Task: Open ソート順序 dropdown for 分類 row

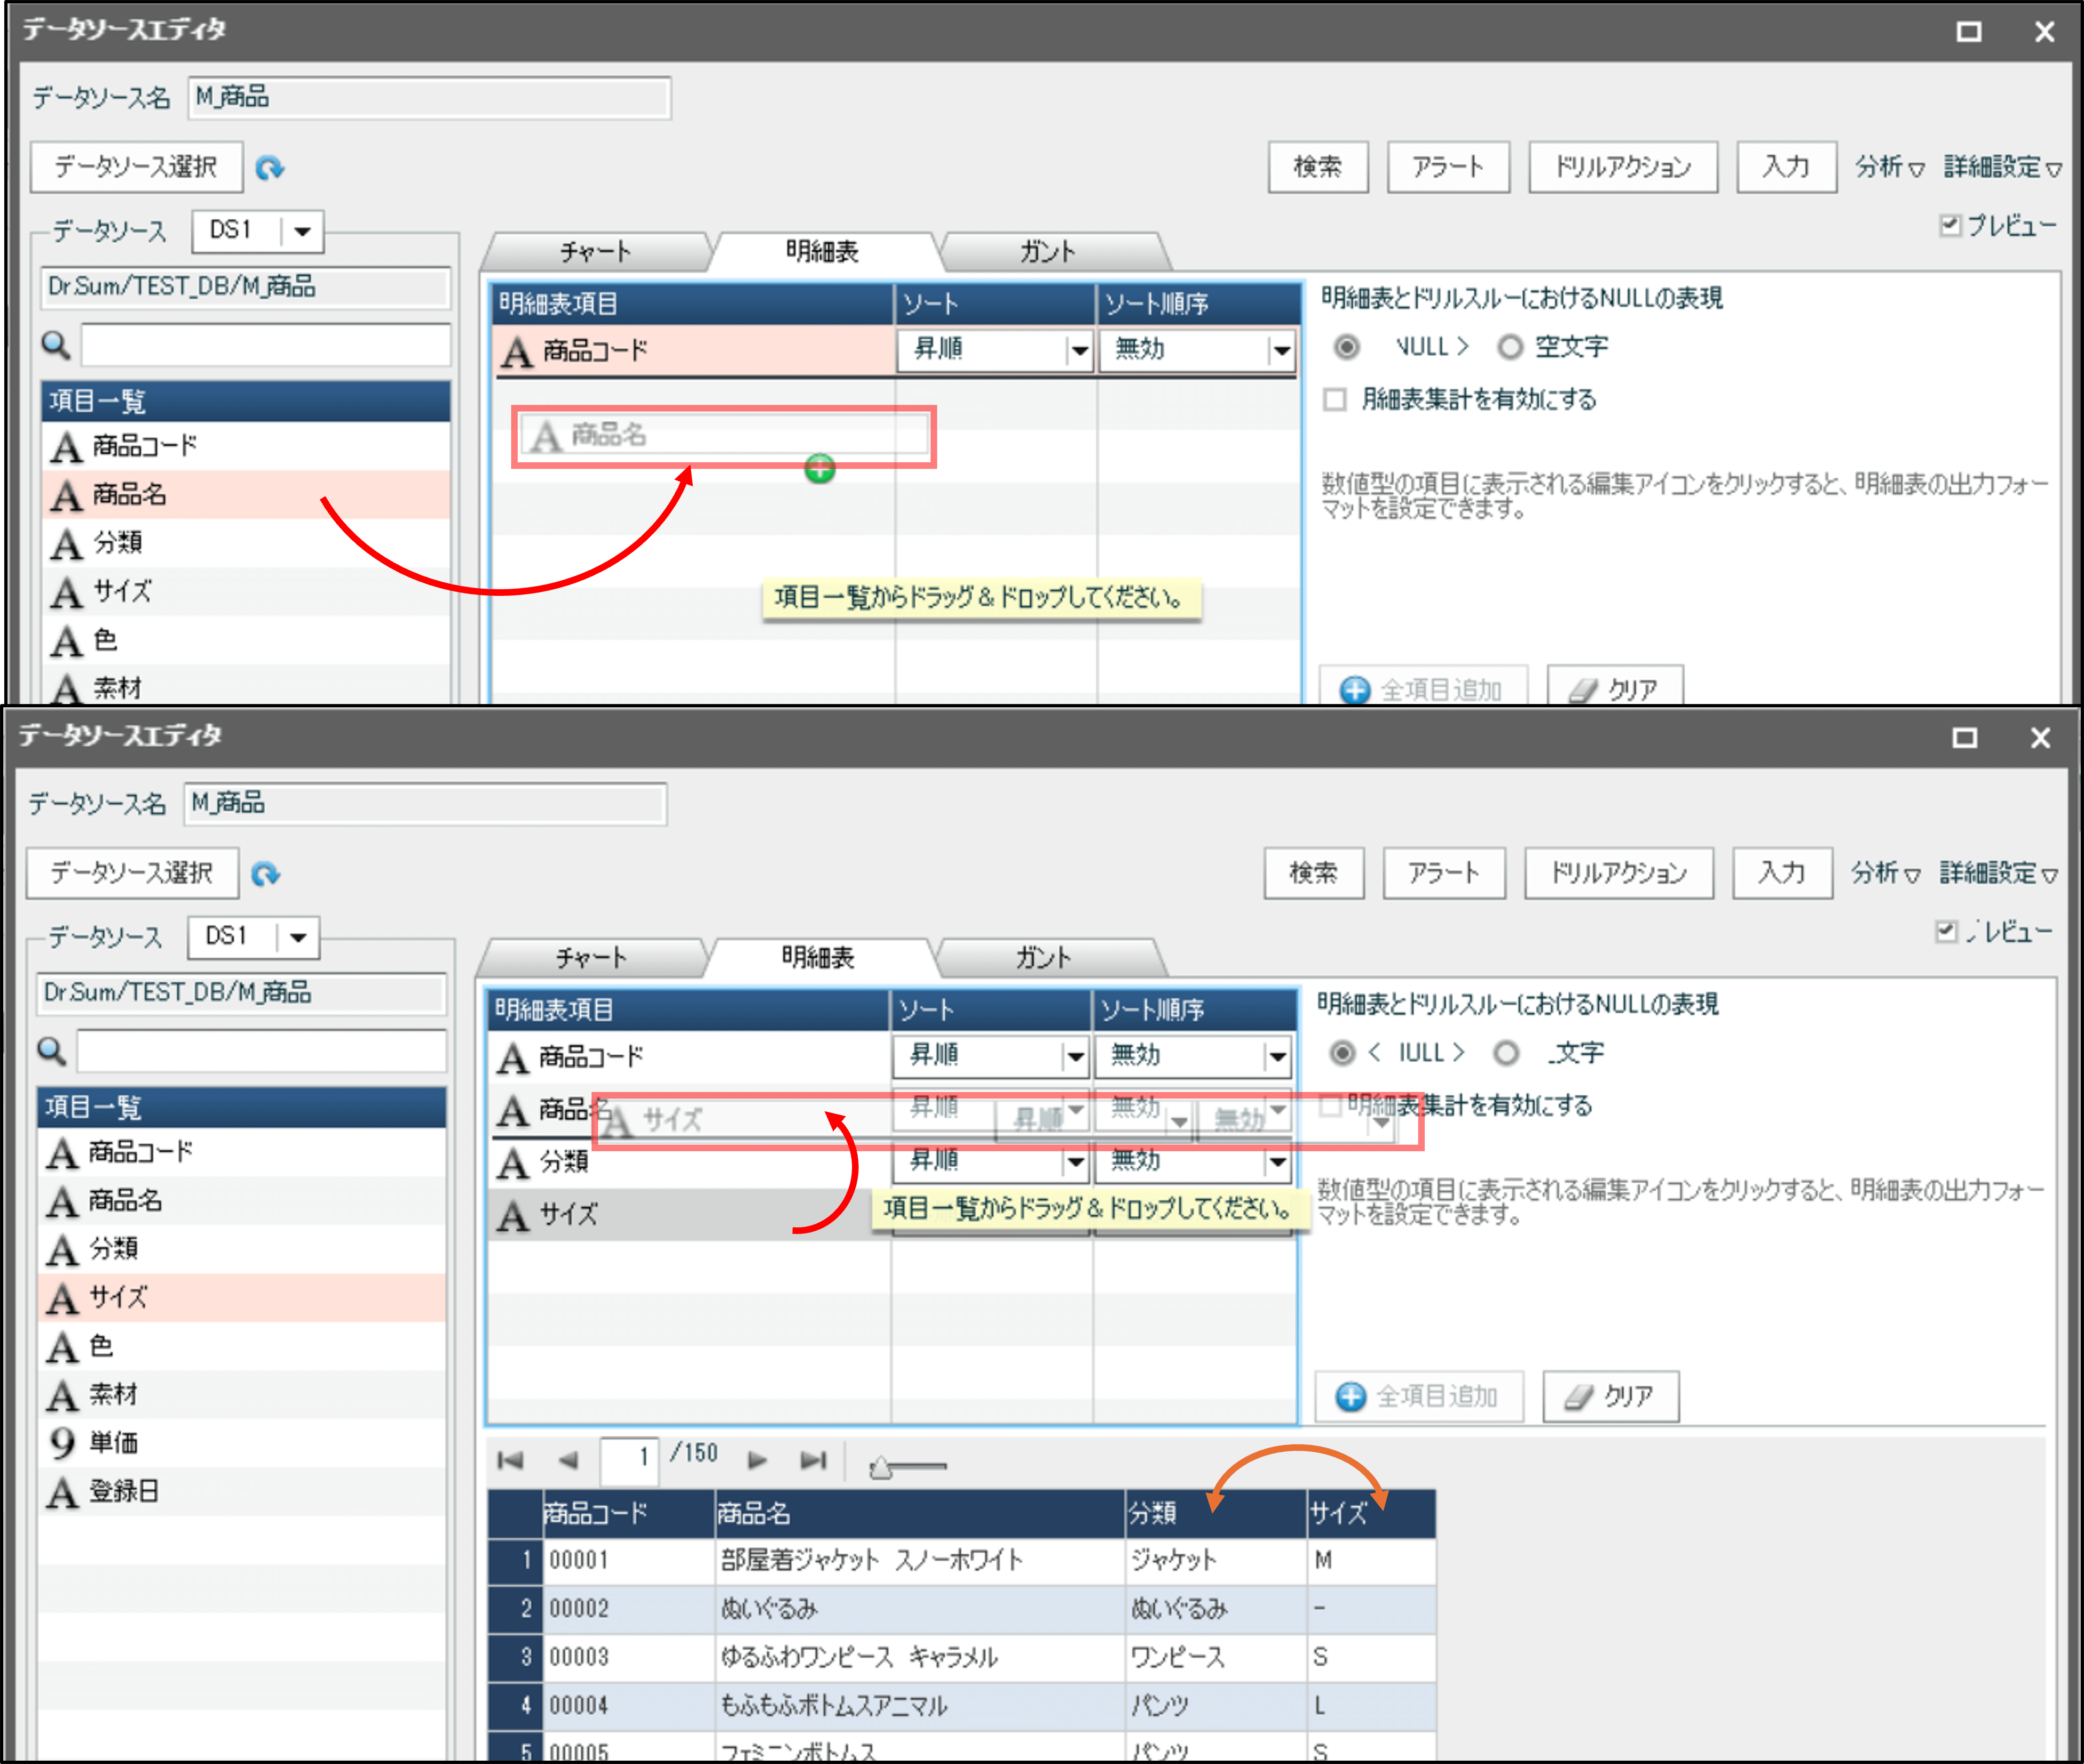Action: click(x=1277, y=1162)
